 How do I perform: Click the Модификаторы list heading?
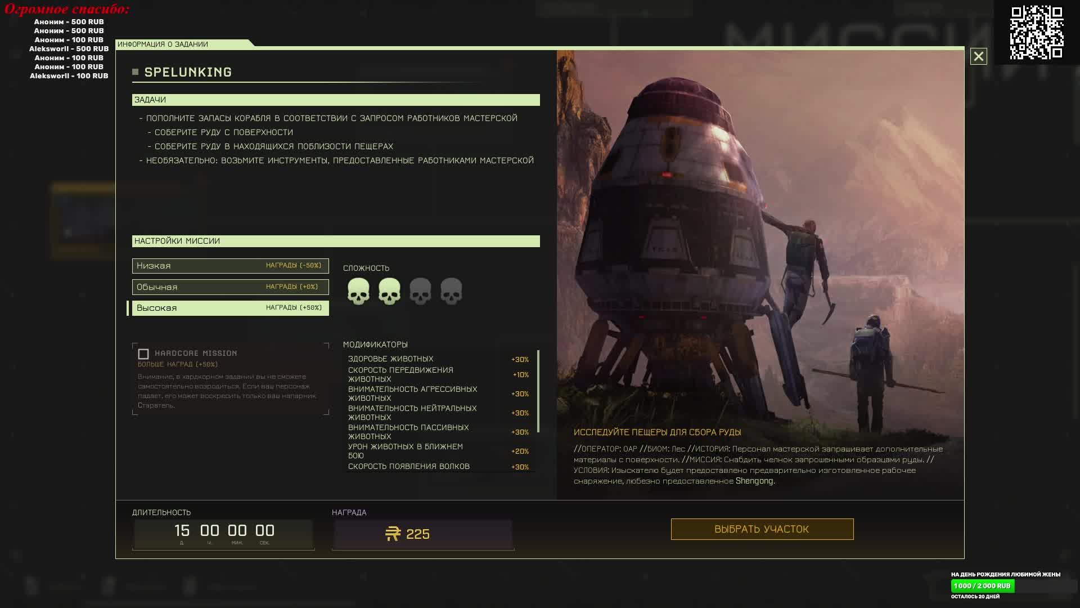(375, 345)
